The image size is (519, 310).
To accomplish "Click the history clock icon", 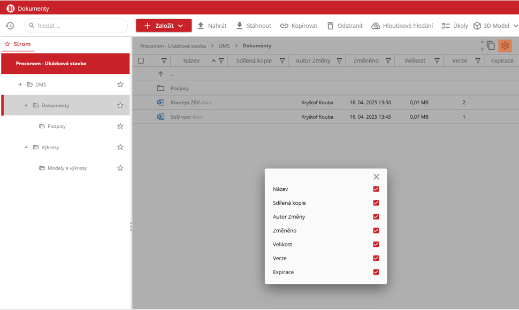I will (10, 26).
